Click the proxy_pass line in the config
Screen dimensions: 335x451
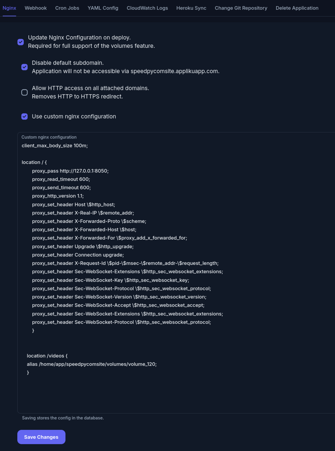click(x=70, y=171)
